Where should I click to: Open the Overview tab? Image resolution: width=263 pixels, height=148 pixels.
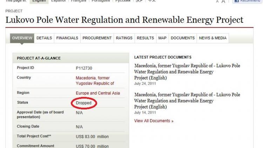coord(22,38)
